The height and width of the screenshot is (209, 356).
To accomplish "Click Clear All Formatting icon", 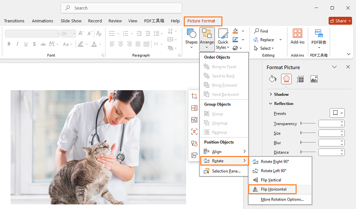I will pos(99,34).
